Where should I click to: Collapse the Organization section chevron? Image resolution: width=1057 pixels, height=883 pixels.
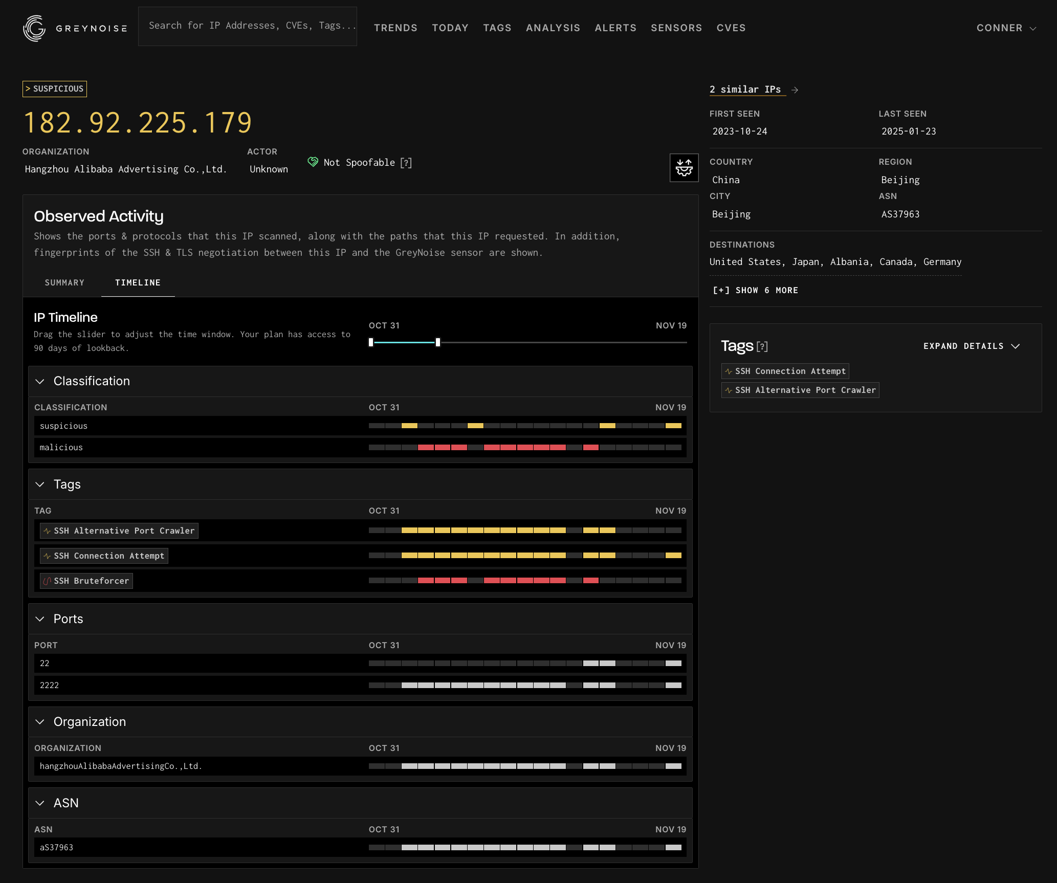point(40,722)
